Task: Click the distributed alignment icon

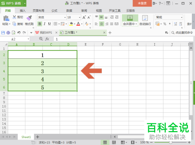Action: click(117, 24)
